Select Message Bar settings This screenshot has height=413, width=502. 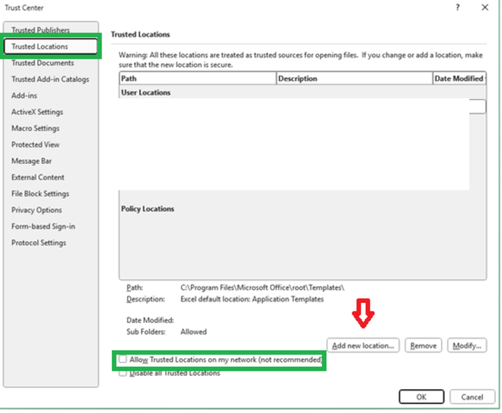pyautogui.click(x=32, y=161)
